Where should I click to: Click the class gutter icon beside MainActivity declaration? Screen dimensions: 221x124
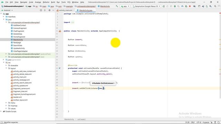click(60, 31)
